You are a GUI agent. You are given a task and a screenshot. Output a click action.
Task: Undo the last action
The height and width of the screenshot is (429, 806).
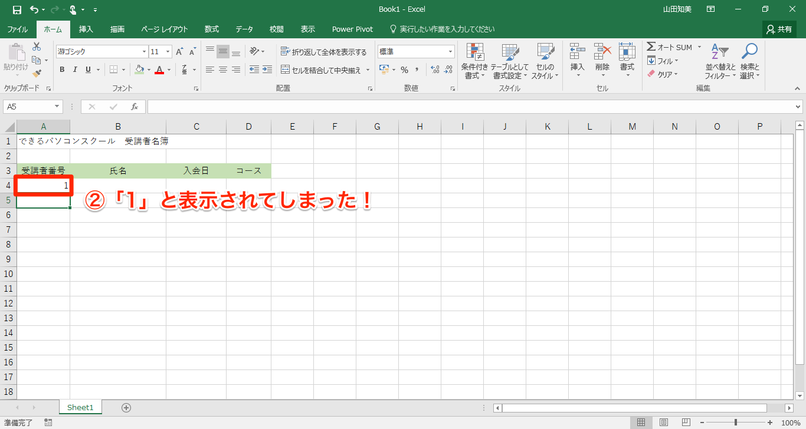click(34, 9)
